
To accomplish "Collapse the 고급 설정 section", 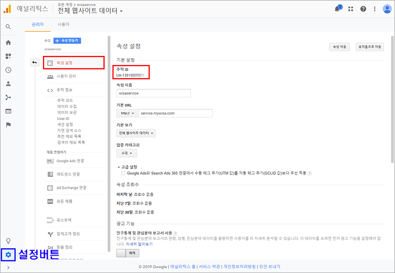I will (x=127, y=167).
